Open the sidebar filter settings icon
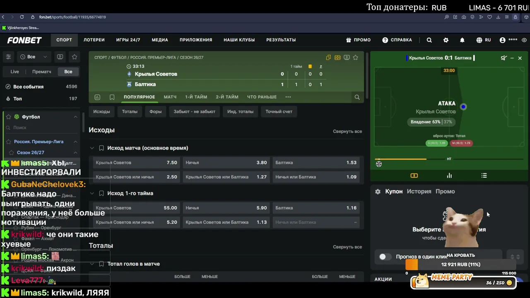The height and width of the screenshot is (298, 530). [x=8, y=57]
